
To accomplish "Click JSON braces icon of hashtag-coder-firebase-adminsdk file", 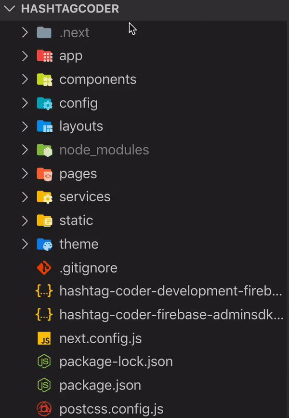I will (44, 315).
